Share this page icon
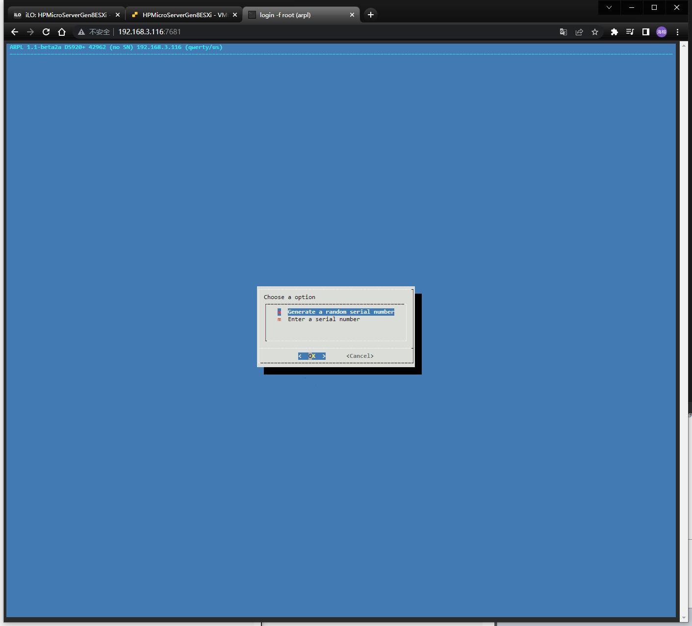 pyautogui.click(x=579, y=32)
